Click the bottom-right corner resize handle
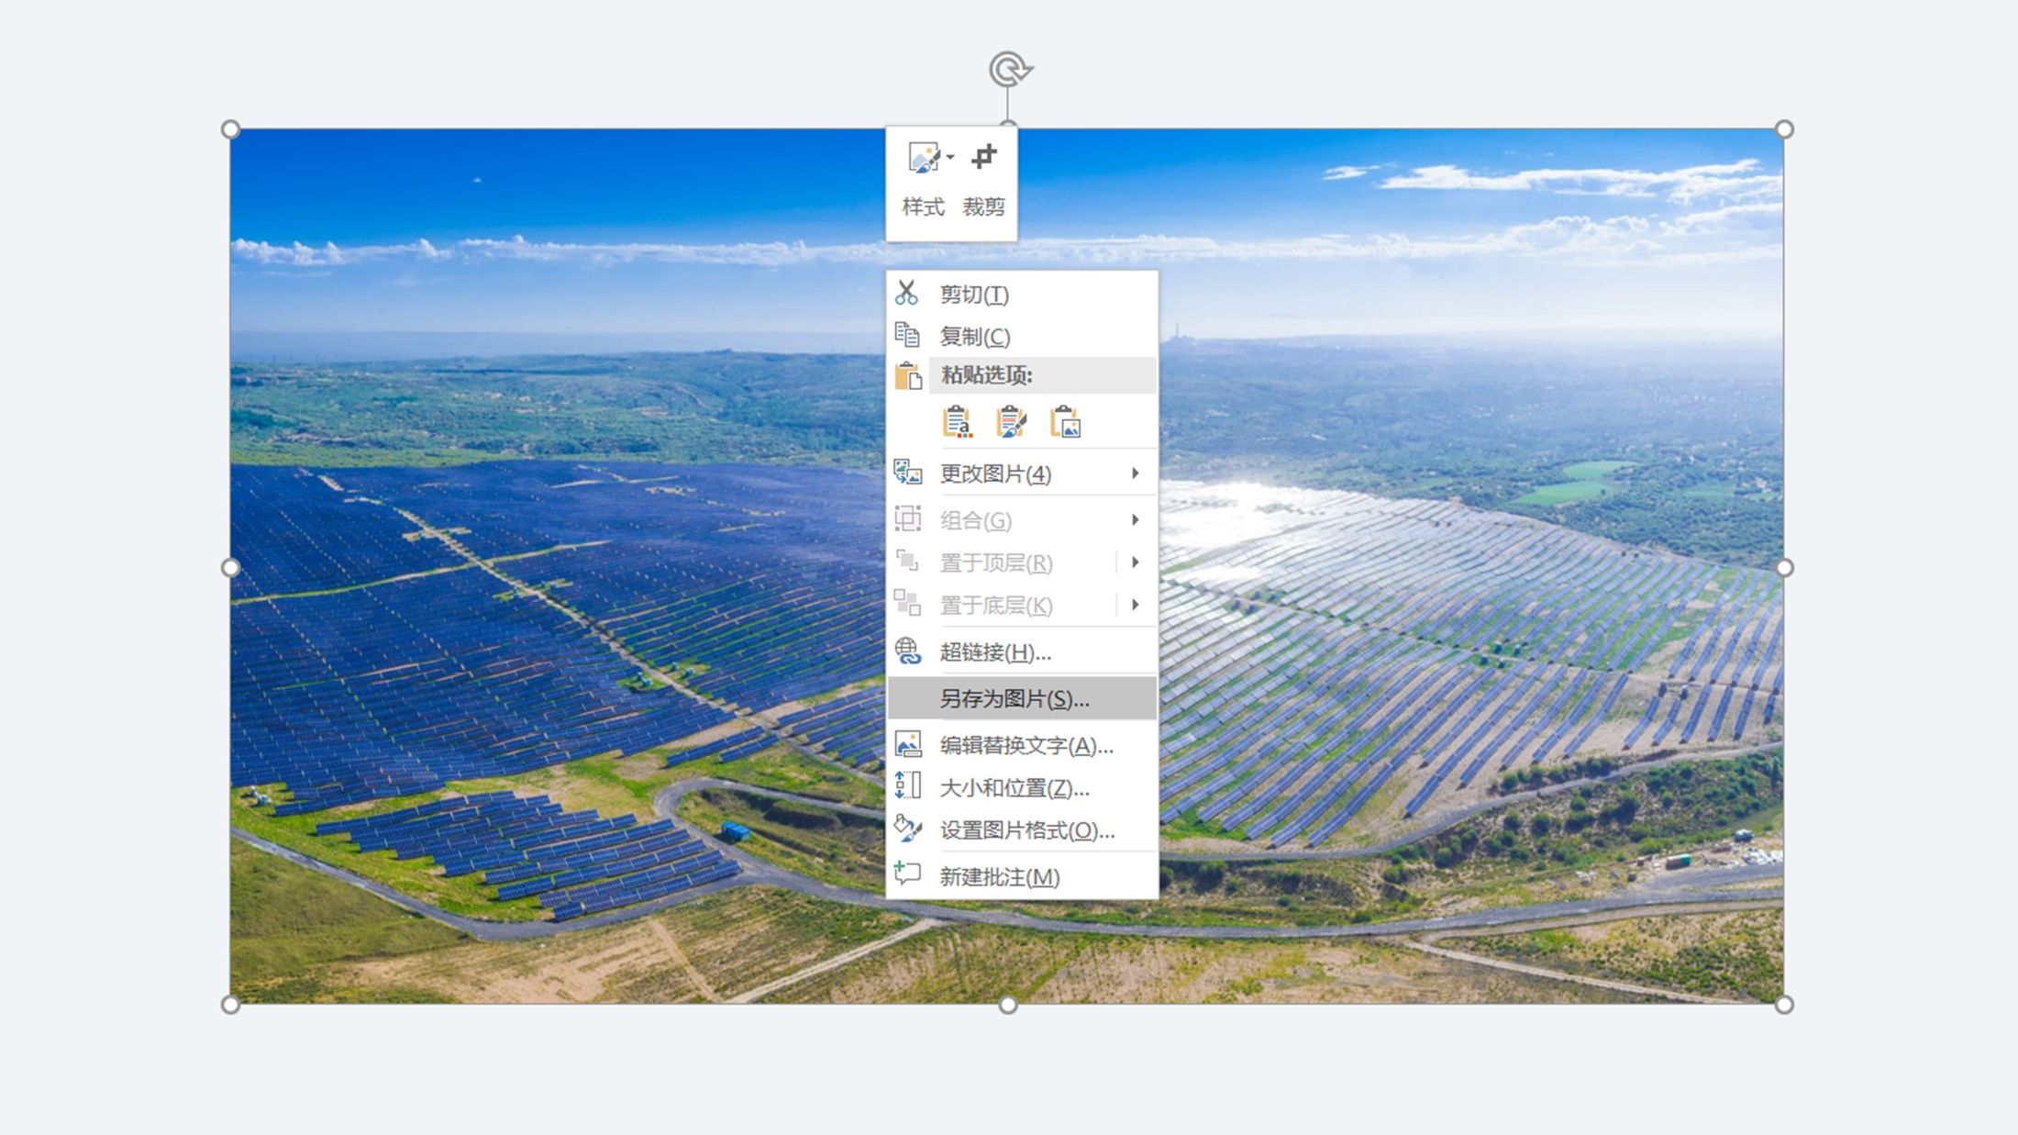 [x=1784, y=1006]
